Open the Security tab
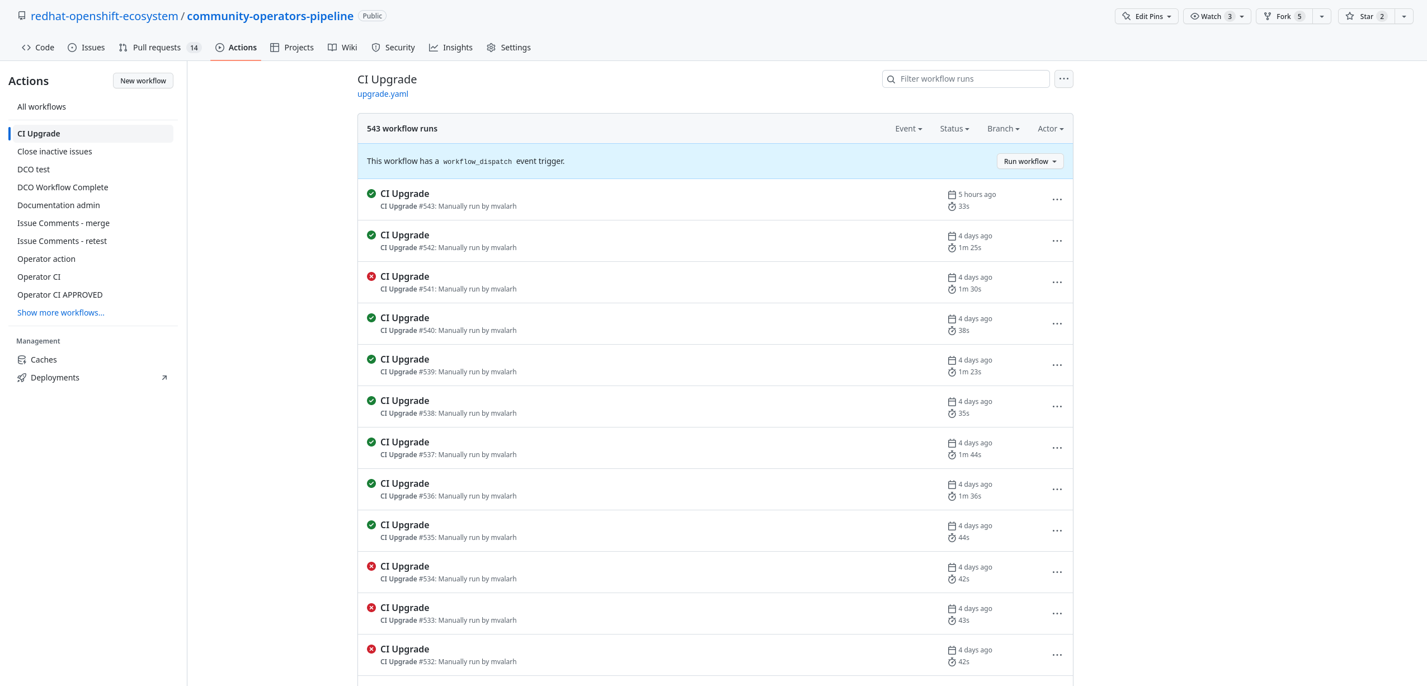Screen dimensions: 1427x686 tap(393, 48)
